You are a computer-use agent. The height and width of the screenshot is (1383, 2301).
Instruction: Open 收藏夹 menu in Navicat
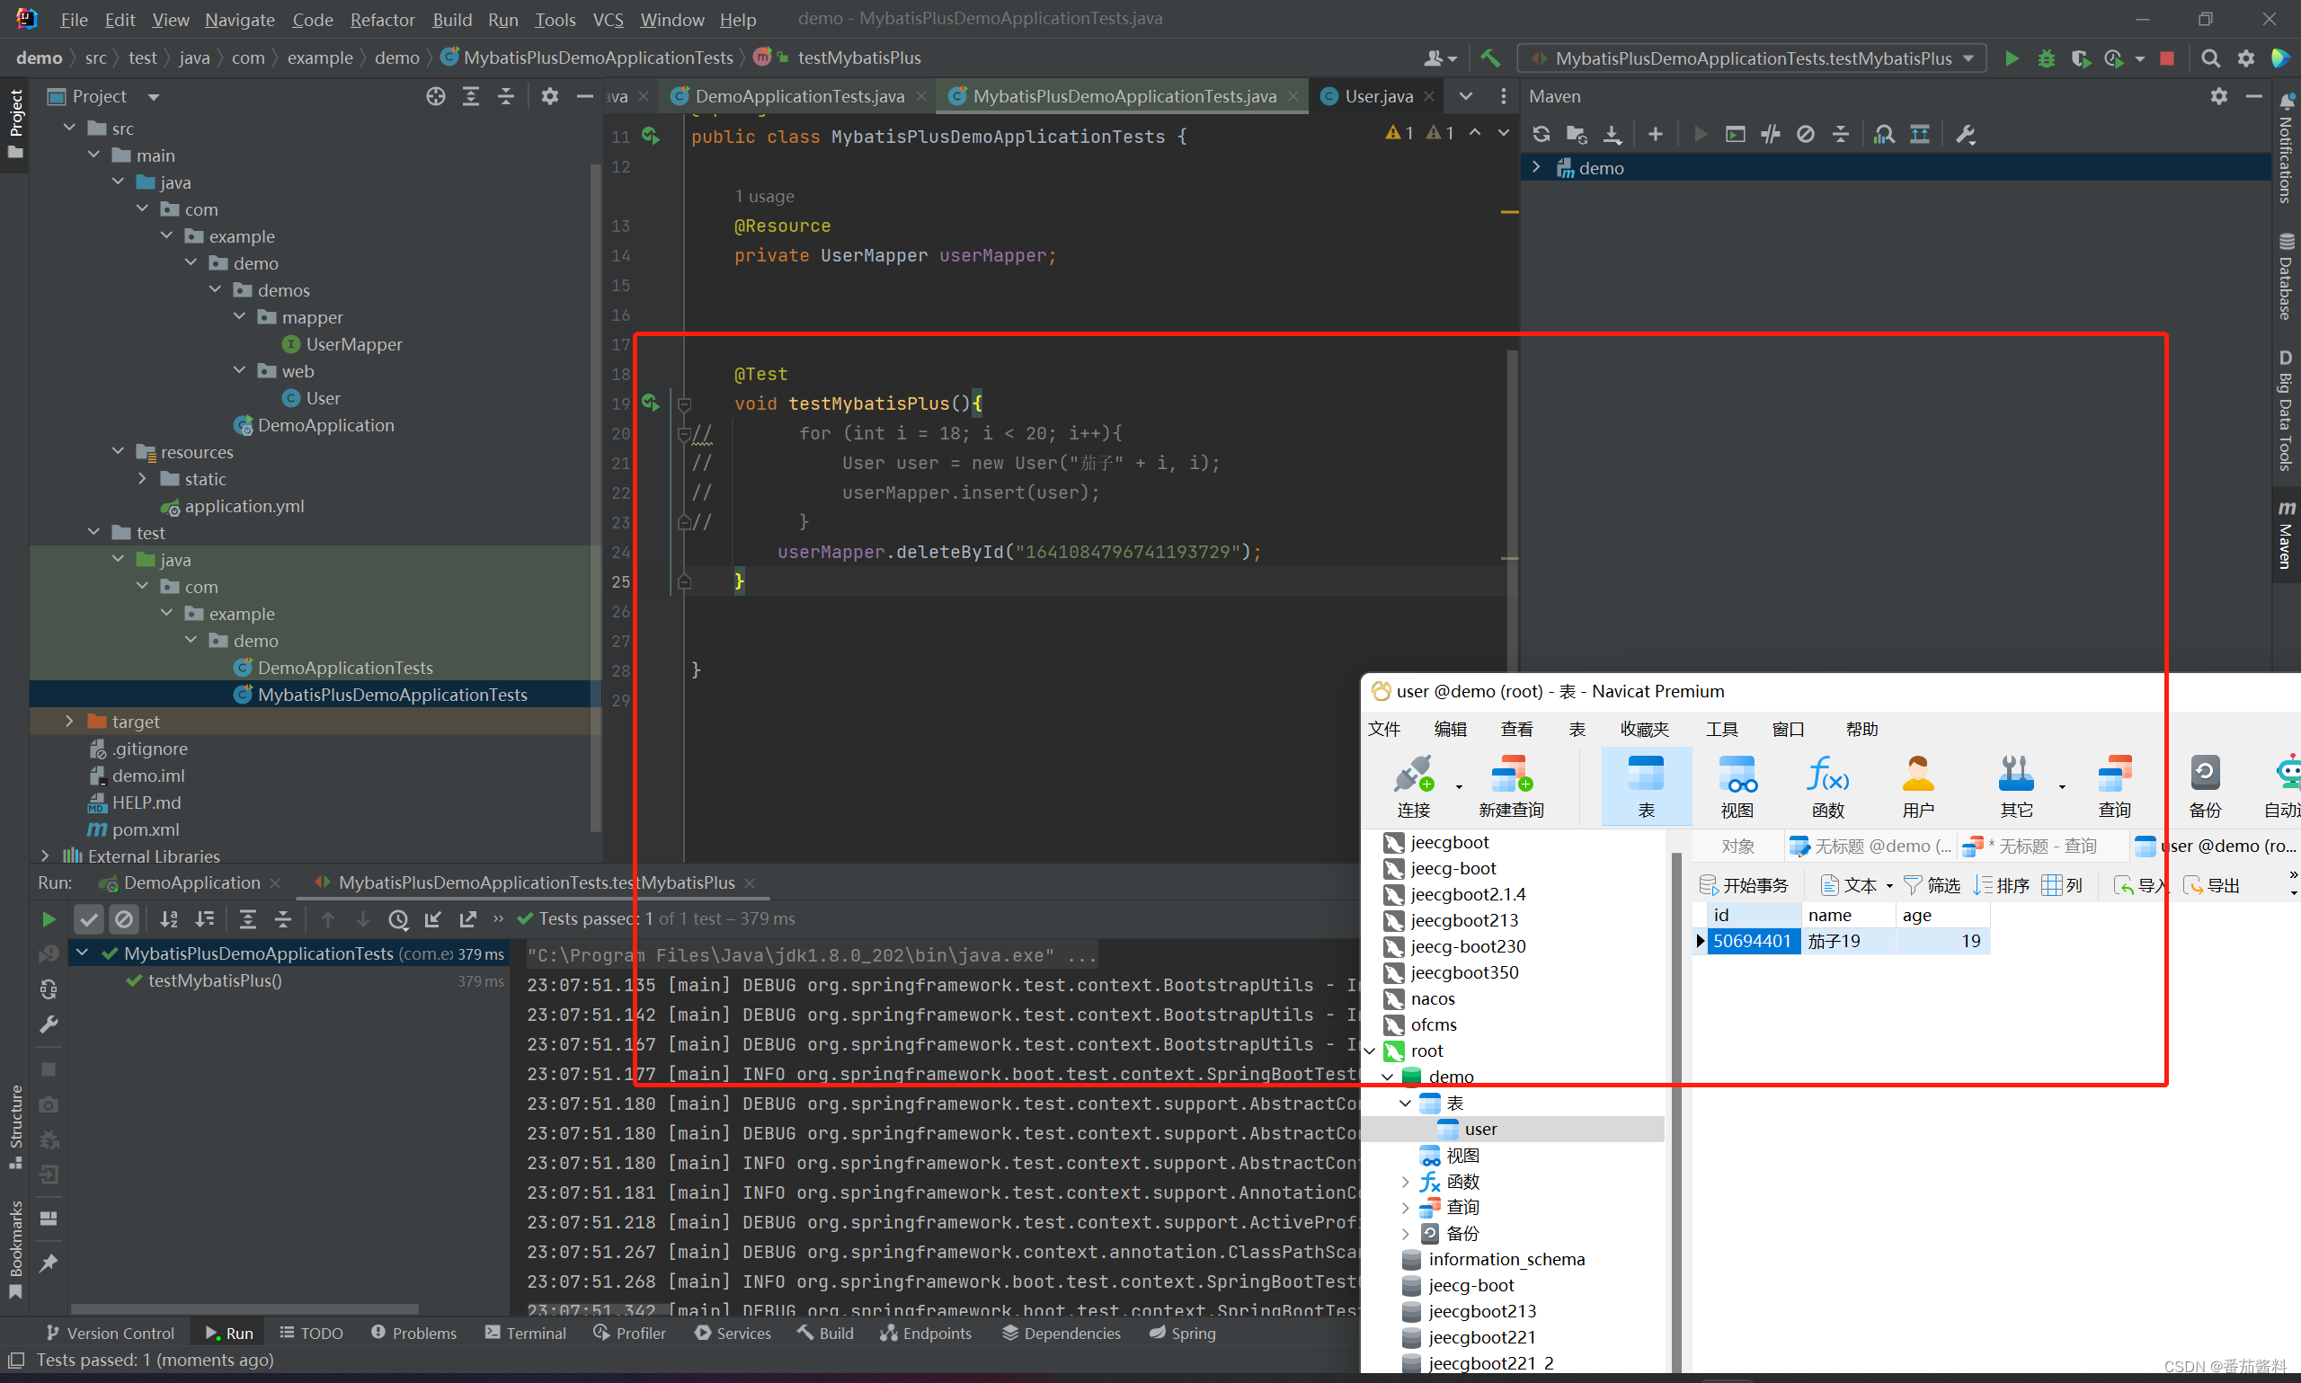1645,730
